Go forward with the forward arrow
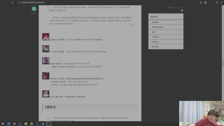 pyautogui.click(x=7, y=3)
